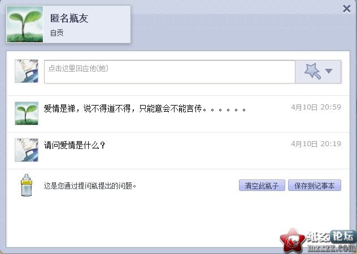Click the anime avatar beside reply field
The width and height of the screenshot is (357, 254).
tap(27, 71)
